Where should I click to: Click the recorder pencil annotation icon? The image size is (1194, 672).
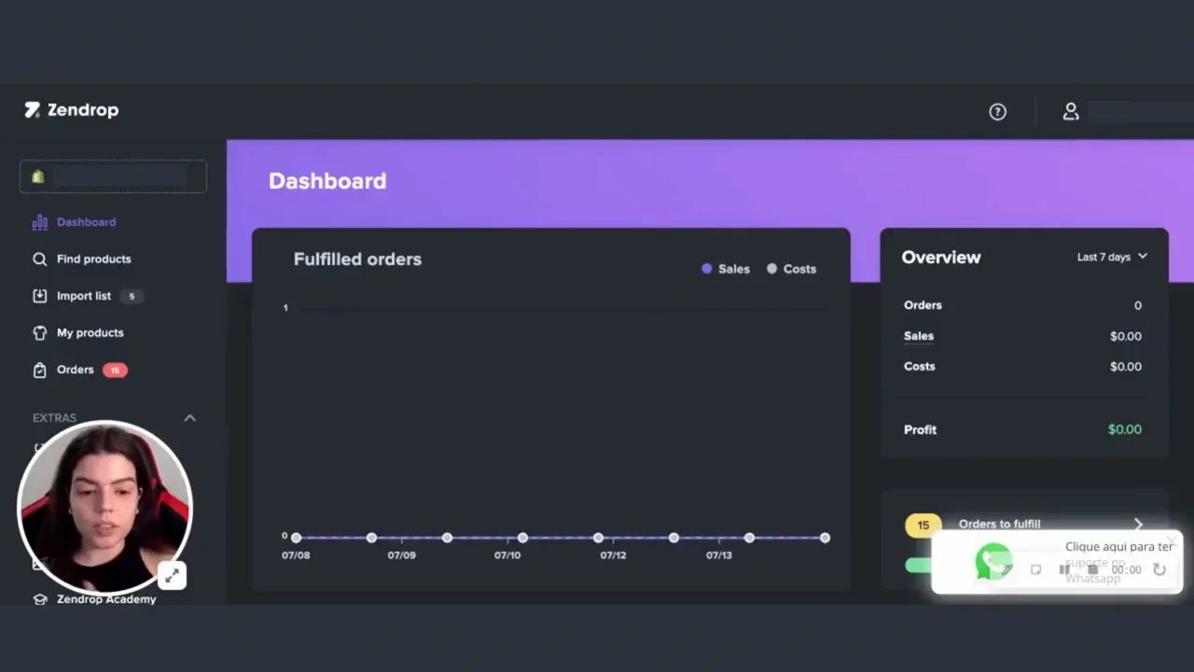(x=1008, y=569)
